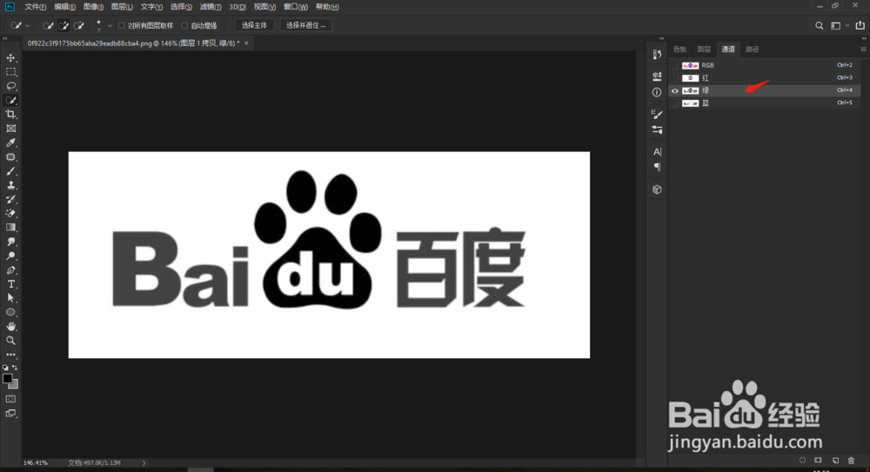The image size is (870, 472).
Task: Open the 3D panel cube icon
Action: 657,189
